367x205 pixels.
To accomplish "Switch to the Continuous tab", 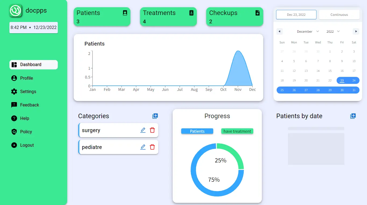I will [339, 14].
